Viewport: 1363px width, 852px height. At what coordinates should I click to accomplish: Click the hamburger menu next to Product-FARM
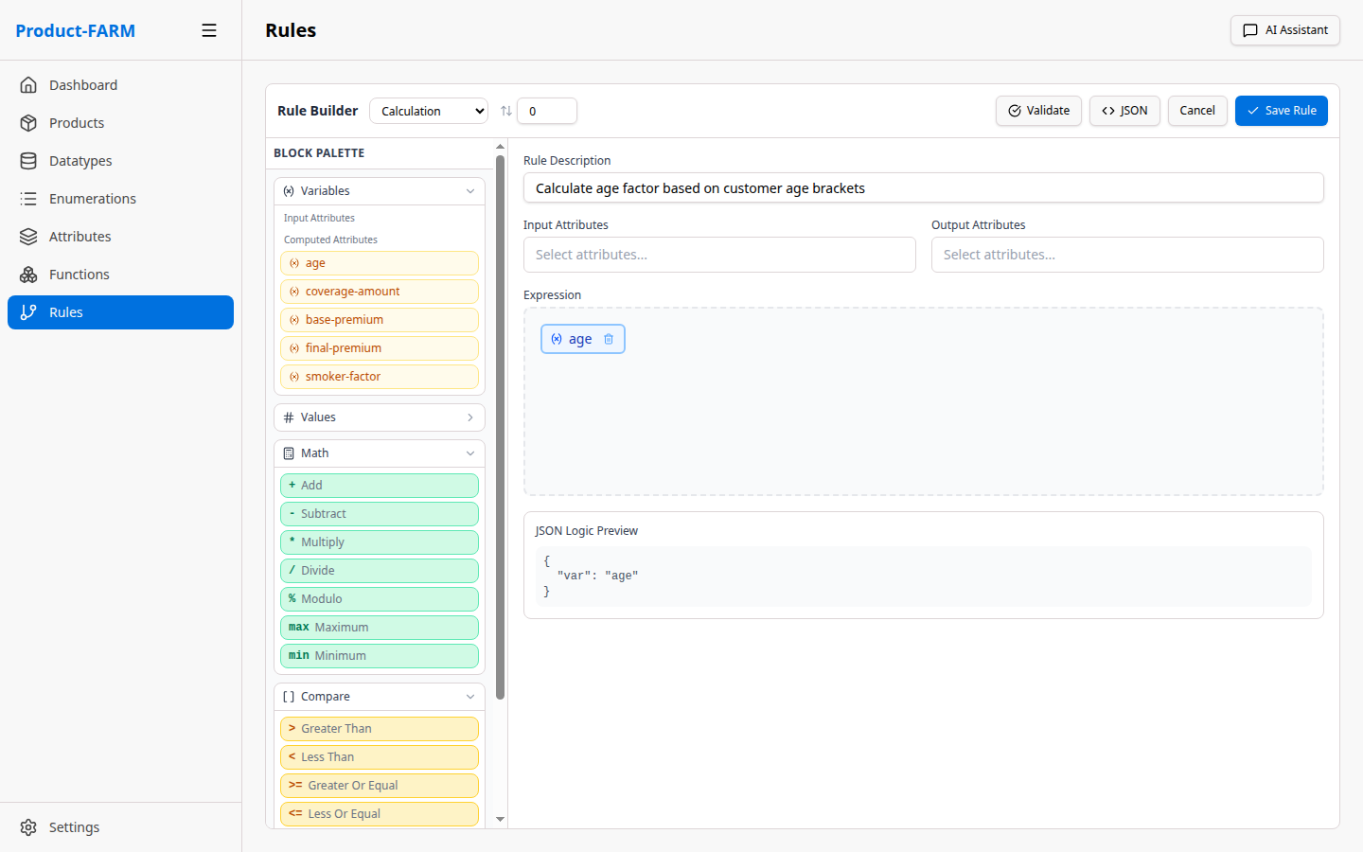[209, 29]
